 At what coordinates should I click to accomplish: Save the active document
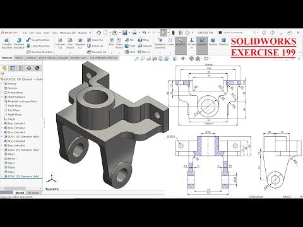click(x=125, y=33)
